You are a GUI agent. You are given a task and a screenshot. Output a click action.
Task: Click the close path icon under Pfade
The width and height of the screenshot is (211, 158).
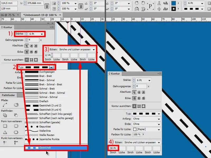[16, 105]
